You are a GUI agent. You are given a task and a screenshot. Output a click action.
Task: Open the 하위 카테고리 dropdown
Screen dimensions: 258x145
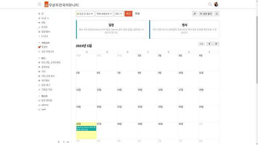click(x=104, y=14)
